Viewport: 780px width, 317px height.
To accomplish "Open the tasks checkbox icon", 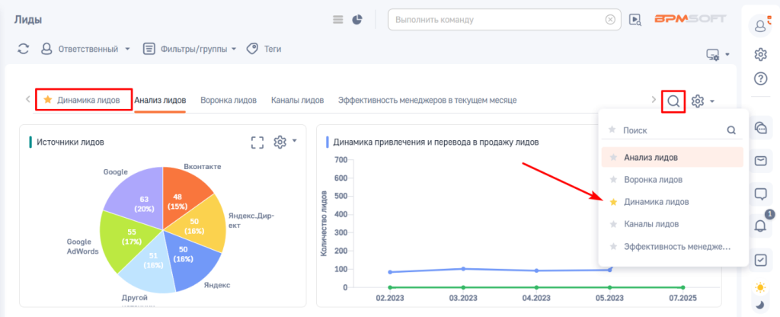I will coord(761,259).
